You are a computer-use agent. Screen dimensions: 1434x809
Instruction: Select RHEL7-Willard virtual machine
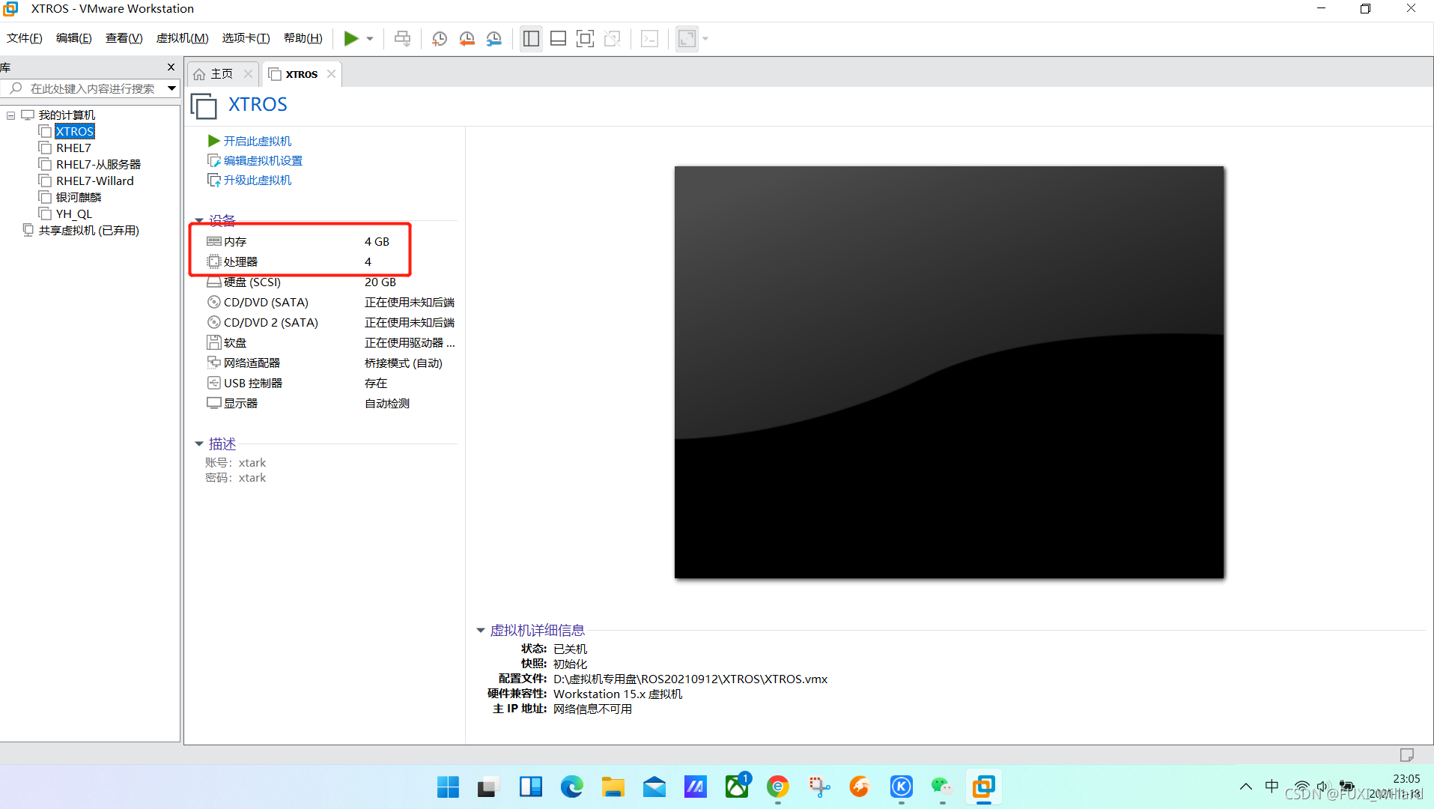95,181
